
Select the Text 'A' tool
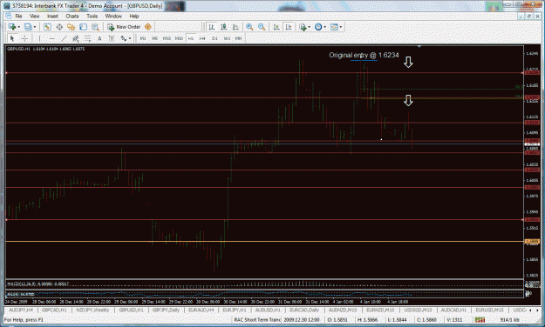[99, 38]
